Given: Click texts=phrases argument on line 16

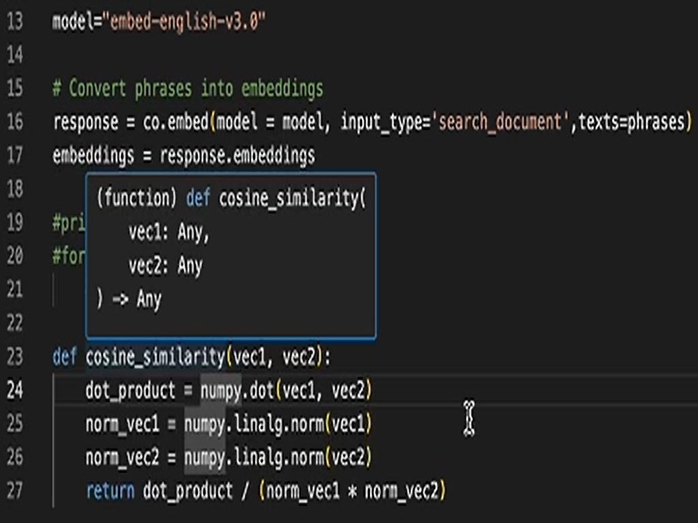Looking at the screenshot, I should click(x=631, y=123).
